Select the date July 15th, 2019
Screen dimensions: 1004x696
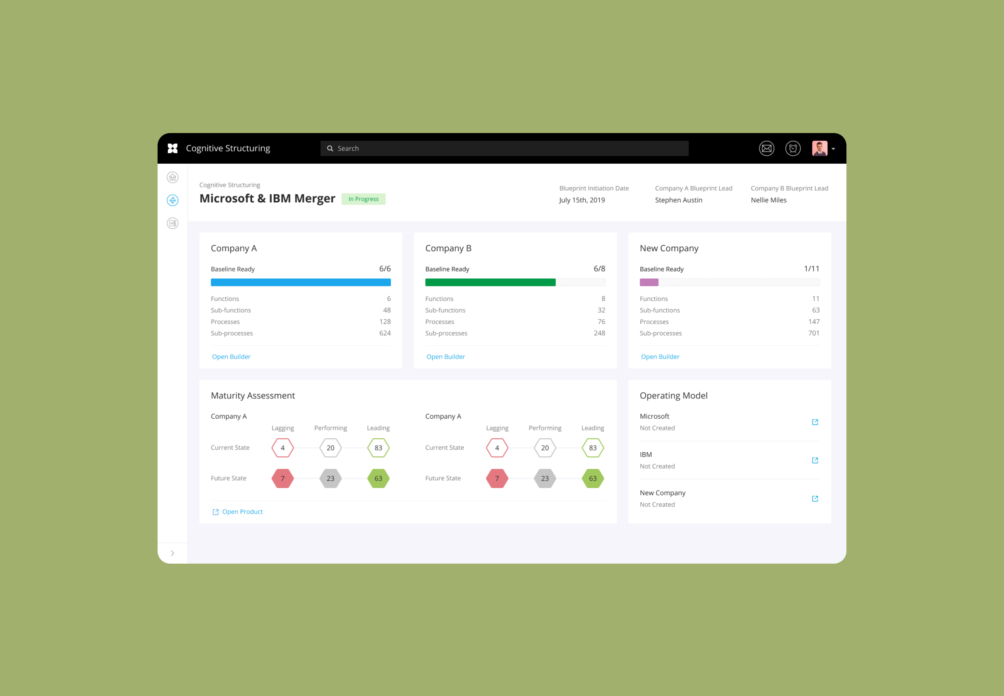[581, 200]
